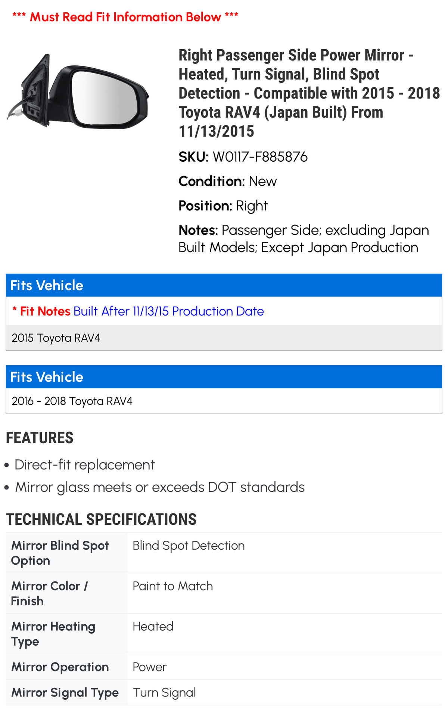Screen dimensions: 448x711
Task: Click the Direct-fit replacement bullet
Action: coord(84,465)
